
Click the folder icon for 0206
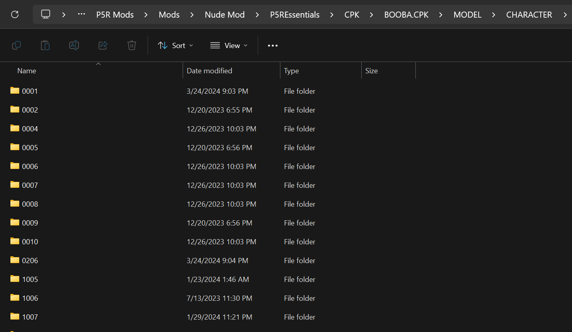click(15, 260)
